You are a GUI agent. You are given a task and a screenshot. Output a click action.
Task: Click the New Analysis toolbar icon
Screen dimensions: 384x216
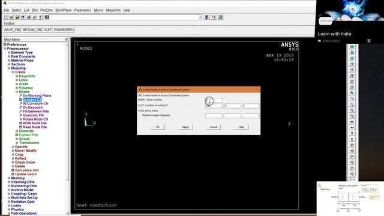[5, 17]
